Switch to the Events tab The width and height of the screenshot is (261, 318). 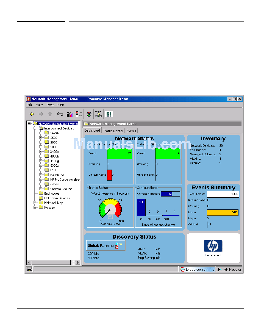131,131
